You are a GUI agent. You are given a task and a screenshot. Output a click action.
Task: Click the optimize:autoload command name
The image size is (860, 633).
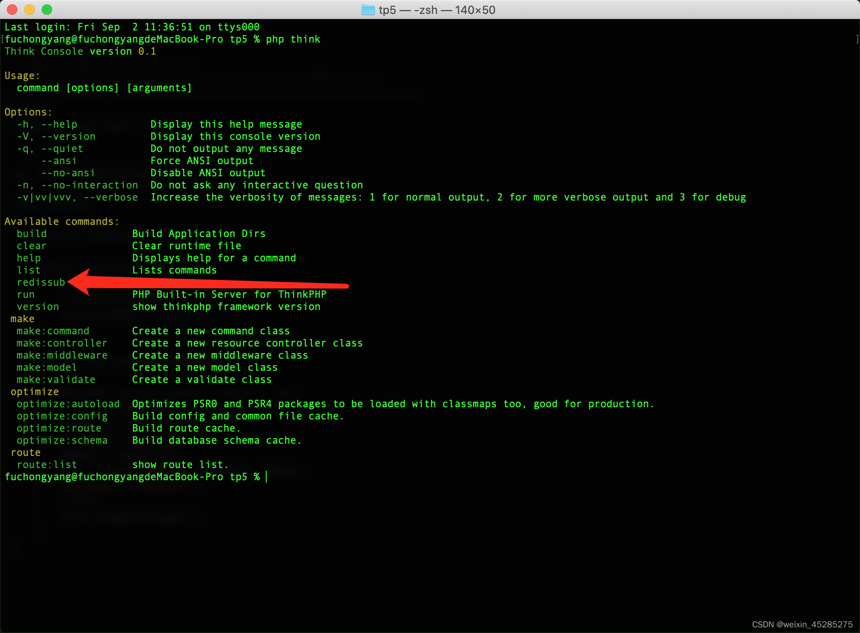click(x=68, y=404)
